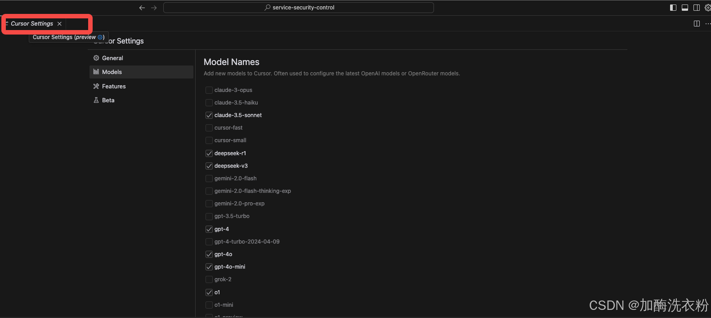Toggle the bottom panel layout icon
Screen dimensions: 711x318
click(x=685, y=8)
